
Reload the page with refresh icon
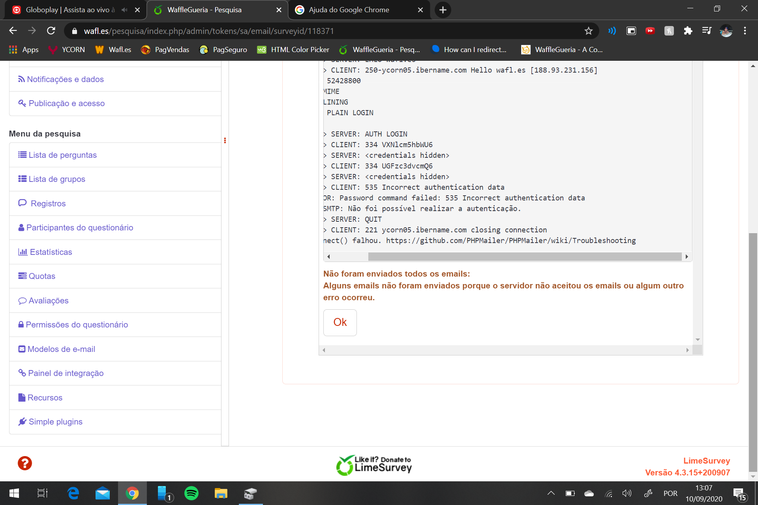pyautogui.click(x=51, y=31)
